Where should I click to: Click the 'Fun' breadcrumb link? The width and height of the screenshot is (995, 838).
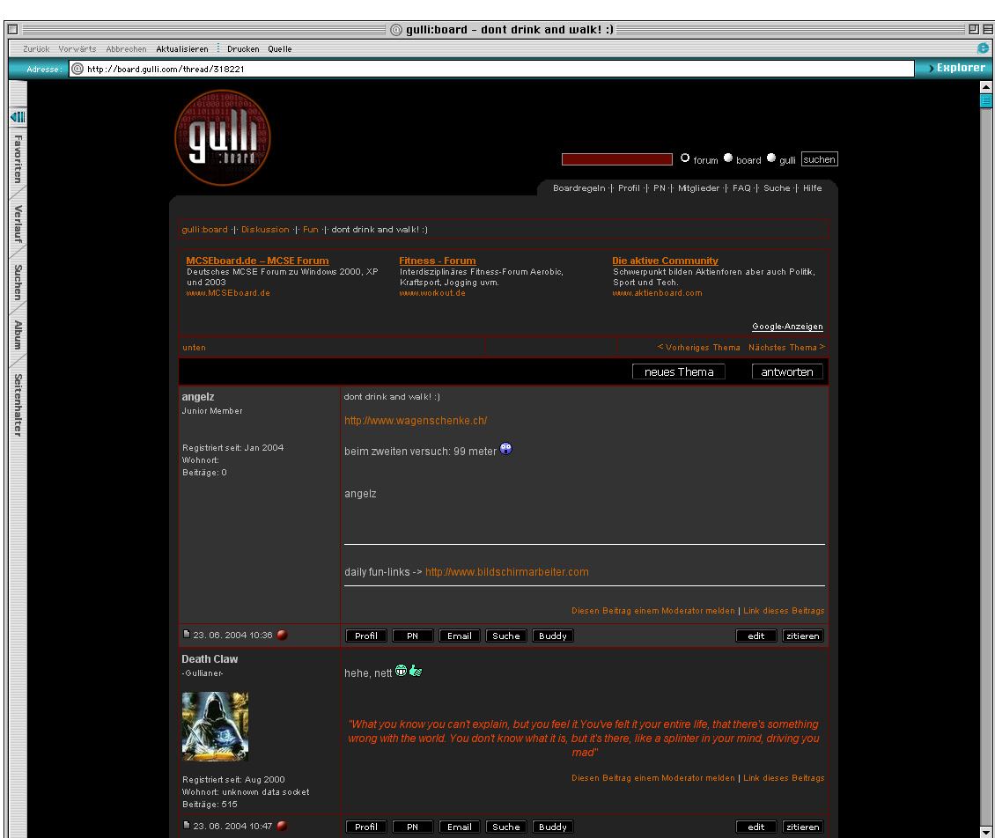click(x=310, y=230)
